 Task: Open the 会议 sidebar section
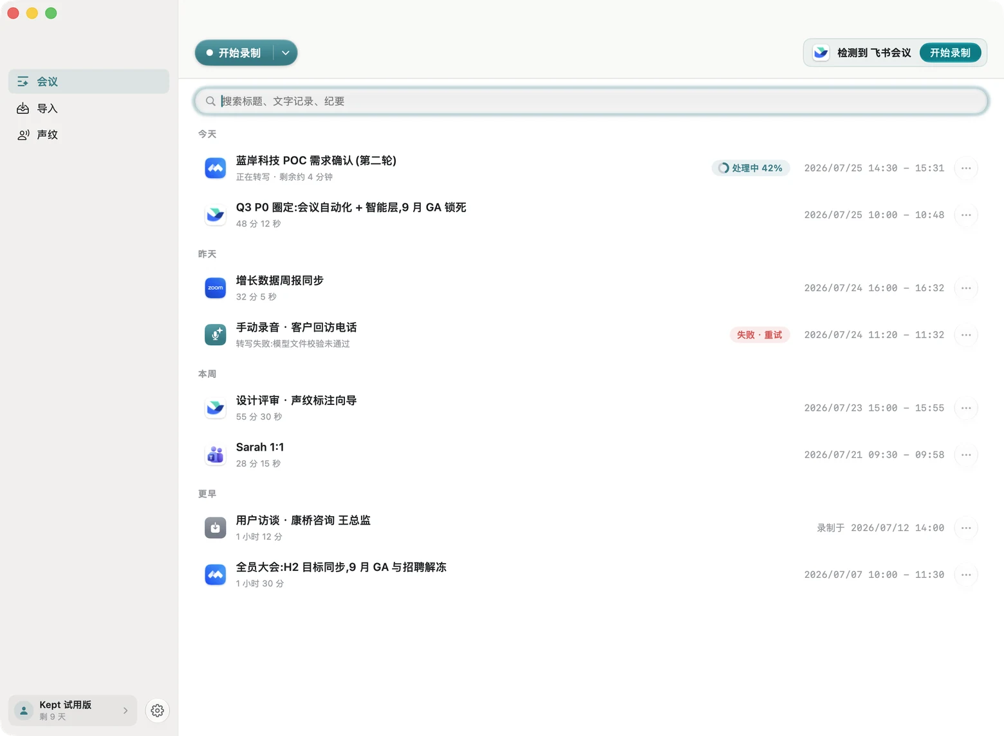click(89, 82)
